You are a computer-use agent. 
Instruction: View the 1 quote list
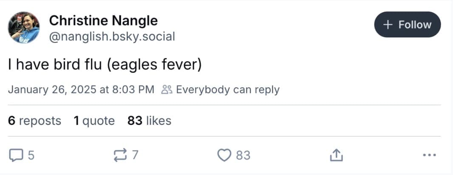(94, 121)
